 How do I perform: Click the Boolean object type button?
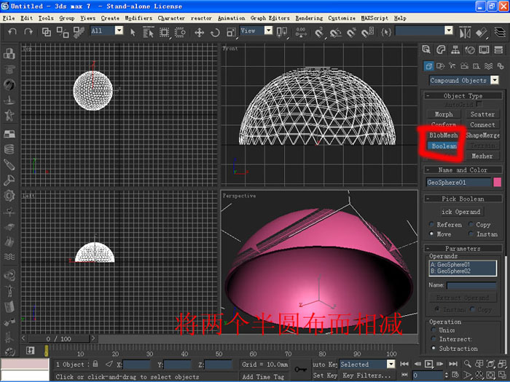(444, 146)
